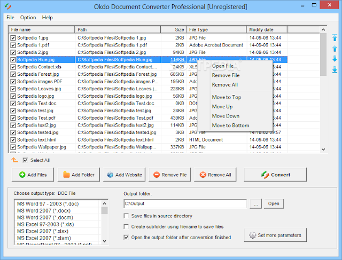The width and height of the screenshot is (342, 260).
Task: Open the File menu
Action: pos(10,18)
